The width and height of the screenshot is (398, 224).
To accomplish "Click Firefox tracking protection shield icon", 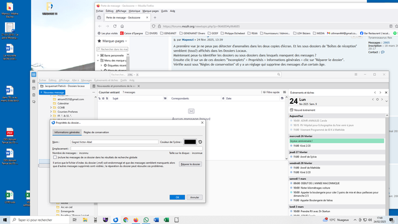I will point(154,26).
